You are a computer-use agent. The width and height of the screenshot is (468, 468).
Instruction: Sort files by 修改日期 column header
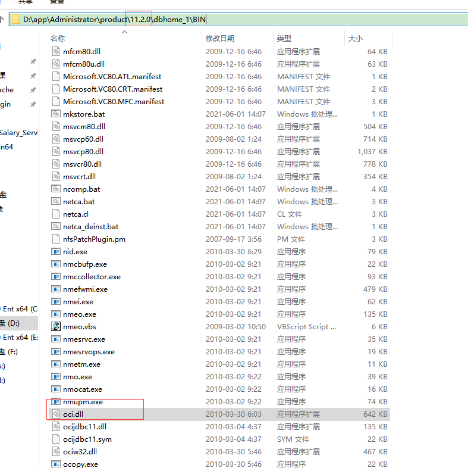(220, 38)
